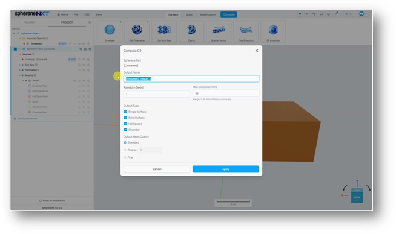Click Apply in Compute dialog
The width and height of the screenshot is (396, 234).
(x=226, y=169)
